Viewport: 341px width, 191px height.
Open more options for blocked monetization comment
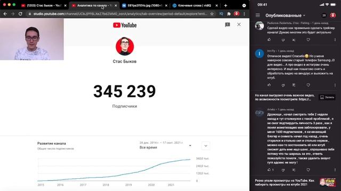(x=335, y=170)
